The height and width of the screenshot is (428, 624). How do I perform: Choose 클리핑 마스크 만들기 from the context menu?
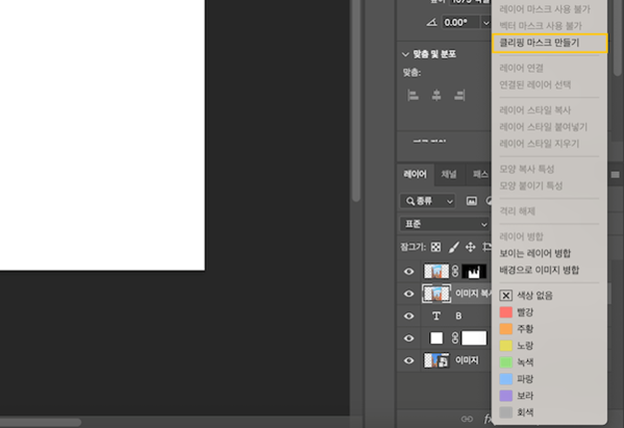(549, 43)
